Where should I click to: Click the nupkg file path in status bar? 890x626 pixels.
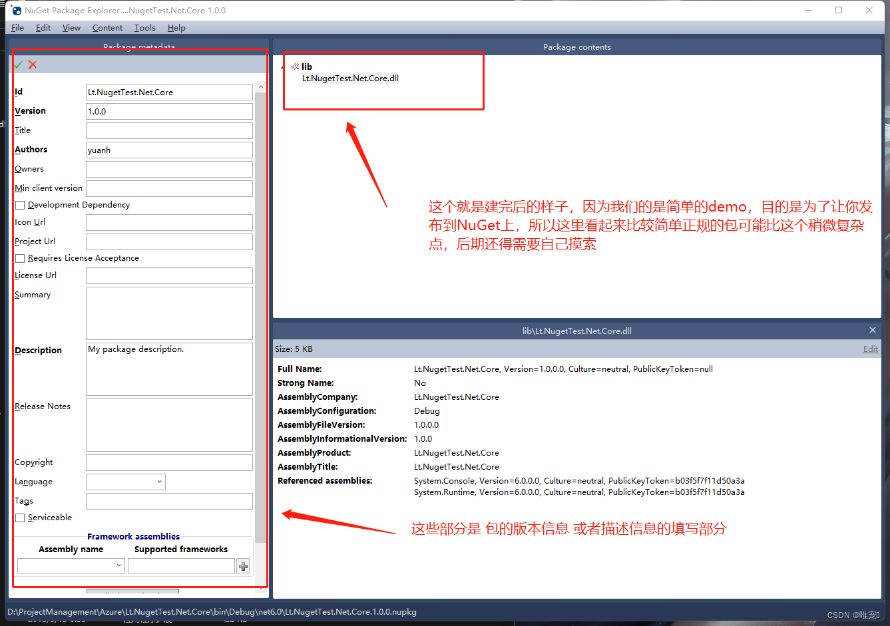pos(212,612)
